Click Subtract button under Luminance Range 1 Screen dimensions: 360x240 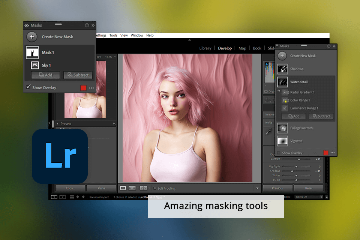tap(321, 117)
